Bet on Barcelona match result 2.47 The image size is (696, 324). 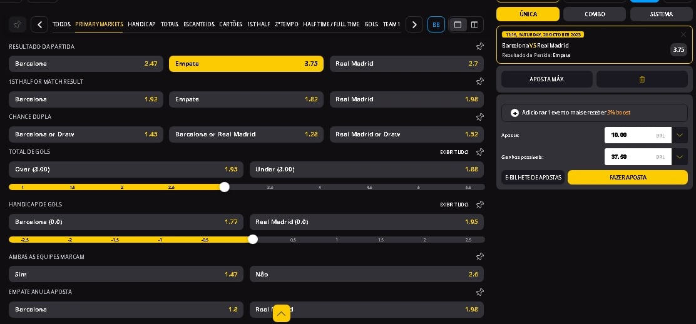pyautogui.click(x=86, y=64)
